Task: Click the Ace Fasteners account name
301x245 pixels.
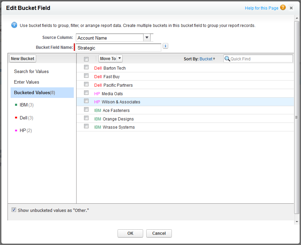Action: (x=116, y=111)
